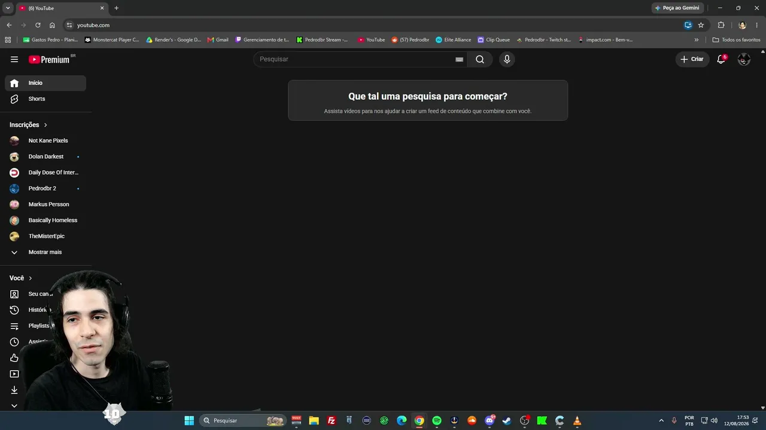The image size is (766, 430).
Task: Open the YouTube bookmark in bookmarks bar
Action: coord(371,40)
